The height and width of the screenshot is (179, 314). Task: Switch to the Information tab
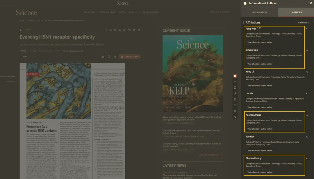259,12
